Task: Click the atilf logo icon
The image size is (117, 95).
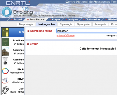Action: click(5, 80)
